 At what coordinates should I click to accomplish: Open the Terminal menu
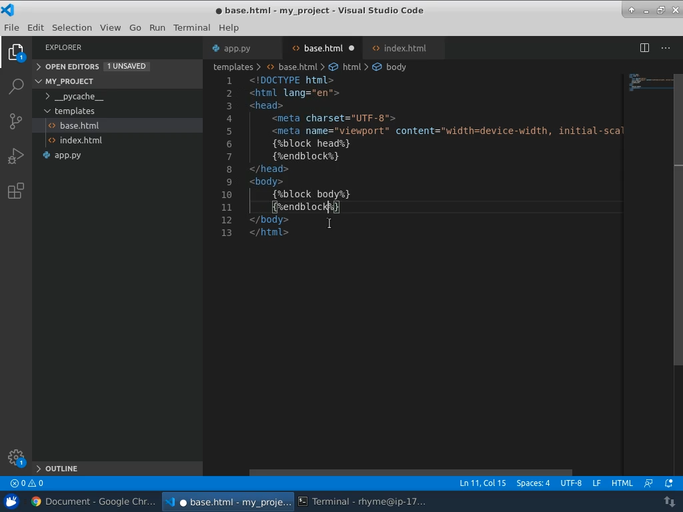click(x=191, y=27)
